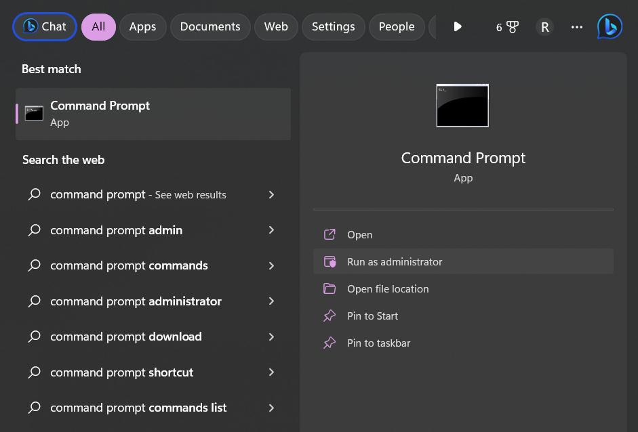Expand chevron for command prompt admin
This screenshot has height=432, width=638.
click(x=271, y=230)
